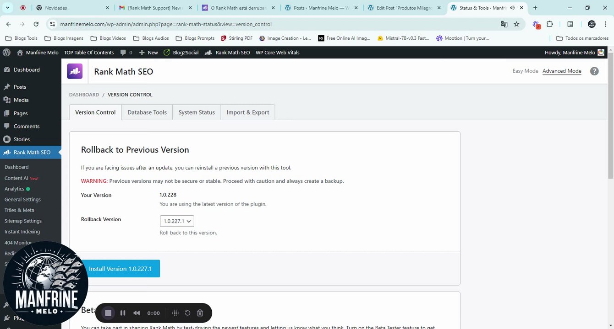Open Stirling PDF bookmark
Screen dimensions: 614x329
click(236, 38)
